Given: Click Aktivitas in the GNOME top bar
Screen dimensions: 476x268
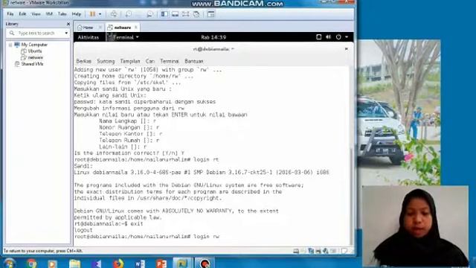Looking at the screenshot, I should (88, 37).
